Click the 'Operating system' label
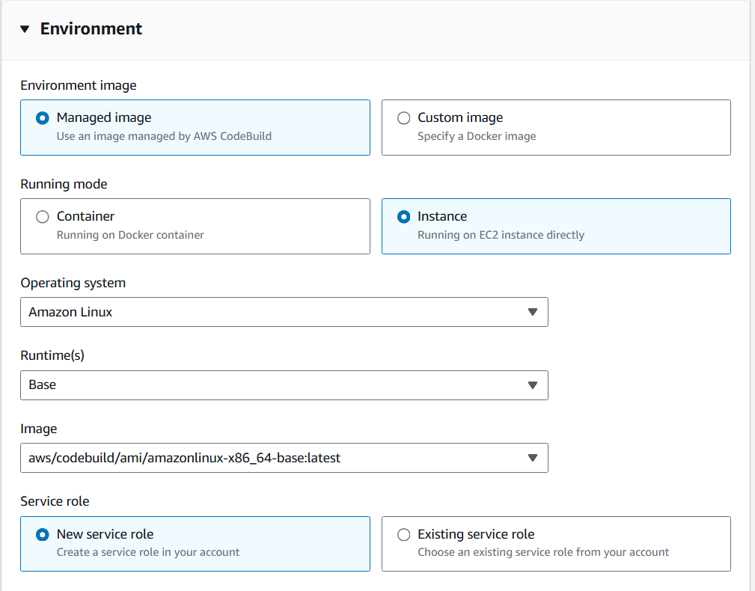This screenshot has height=591, width=755. pos(73,283)
